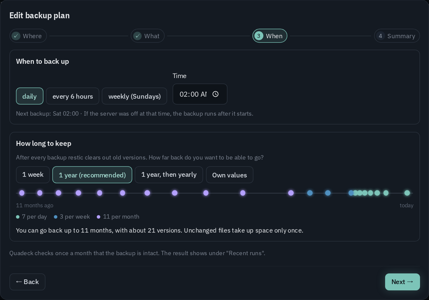Screen dimensions: 429x300
Task: Jump to the Summary step
Action: (397, 36)
